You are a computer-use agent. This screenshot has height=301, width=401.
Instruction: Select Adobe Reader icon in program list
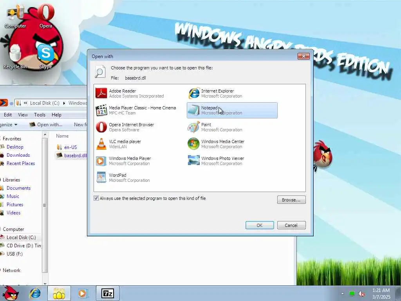pyautogui.click(x=101, y=93)
